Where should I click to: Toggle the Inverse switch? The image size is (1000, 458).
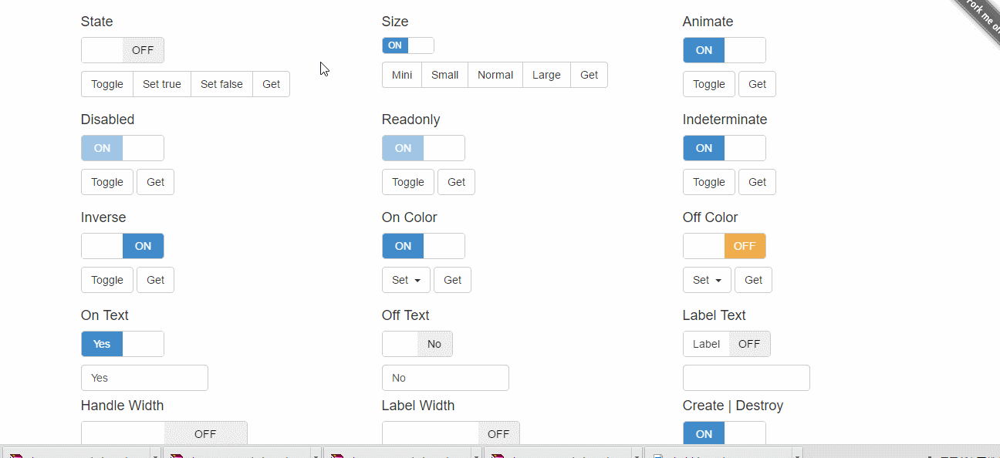(x=123, y=246)
